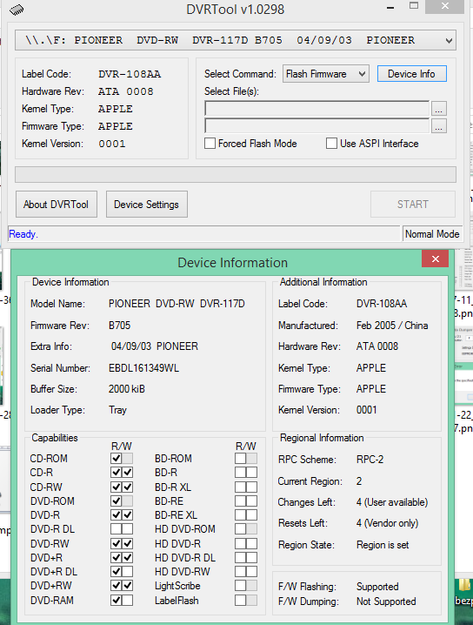Toggle DVD+R DL write capability checkbox

point(128,572)
